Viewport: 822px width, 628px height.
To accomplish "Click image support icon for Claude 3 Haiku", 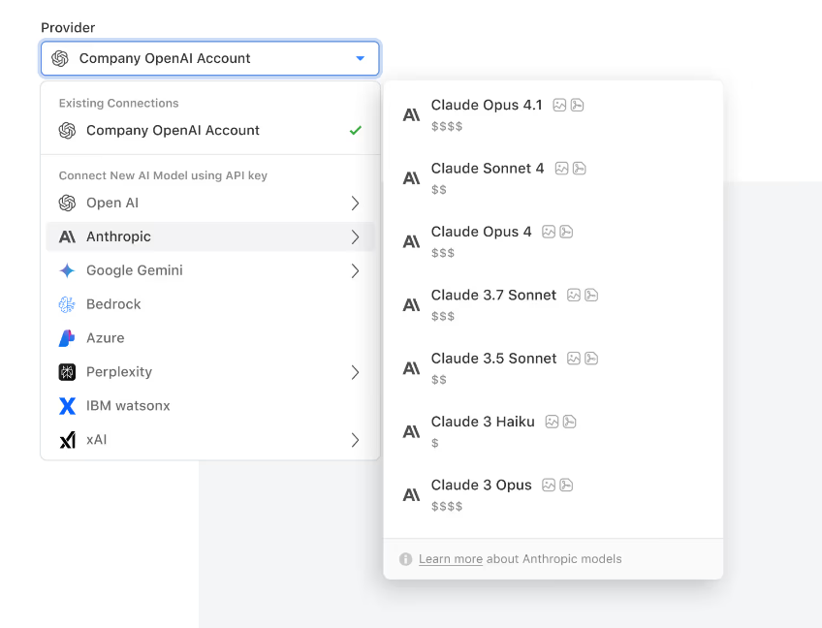I will pyautogui.click(x=552, y=422).
